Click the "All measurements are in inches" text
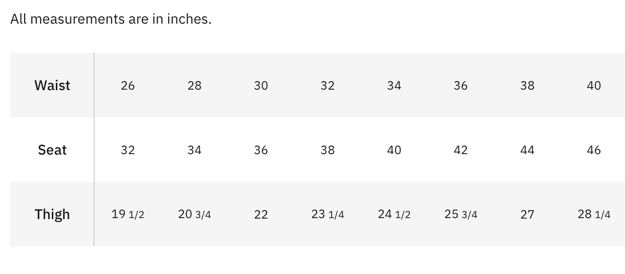 pos(111,19)
